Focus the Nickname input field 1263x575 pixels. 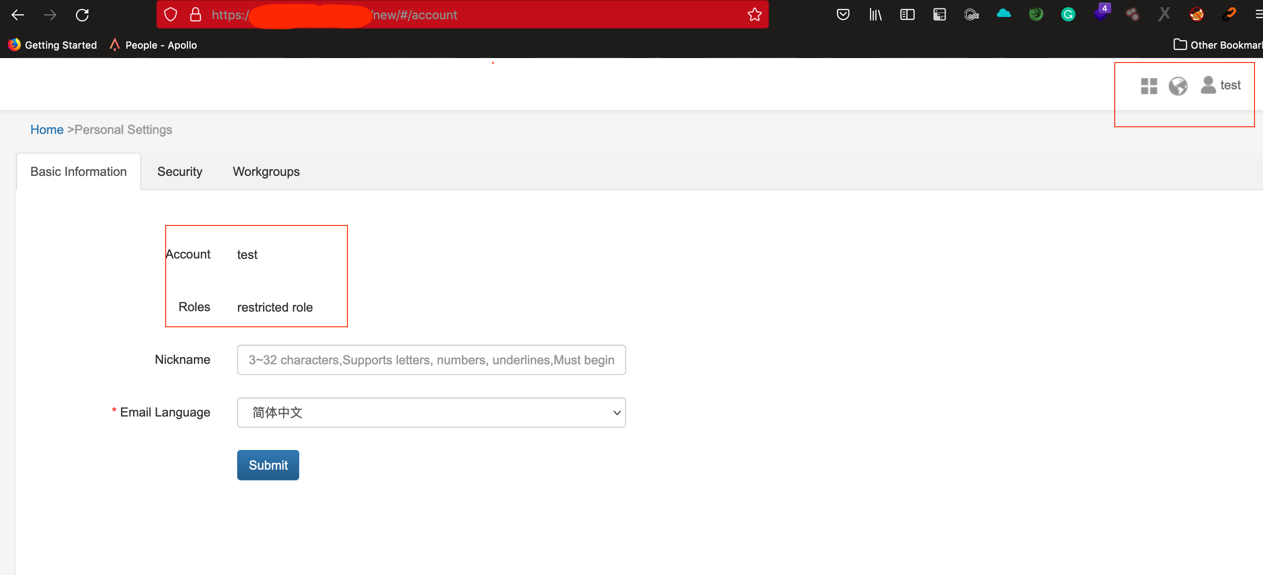pos(431,360)
